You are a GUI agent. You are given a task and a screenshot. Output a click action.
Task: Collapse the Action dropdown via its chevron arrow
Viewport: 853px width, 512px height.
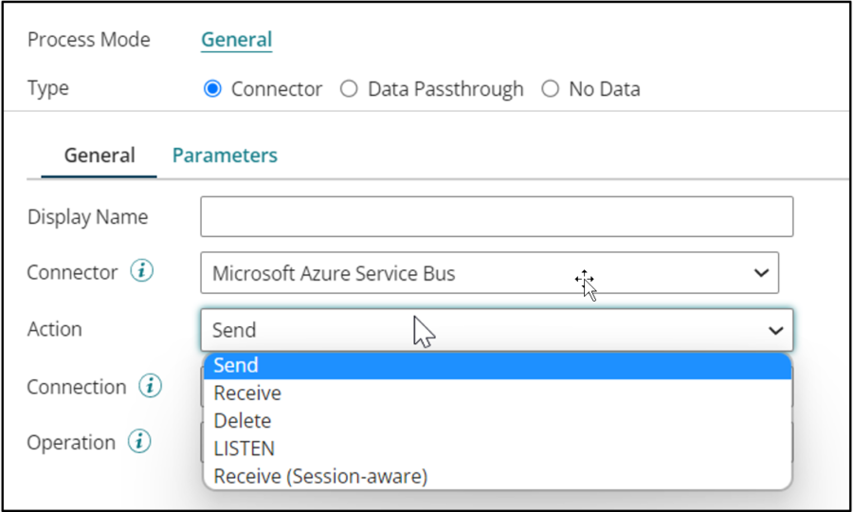[775, 330]
